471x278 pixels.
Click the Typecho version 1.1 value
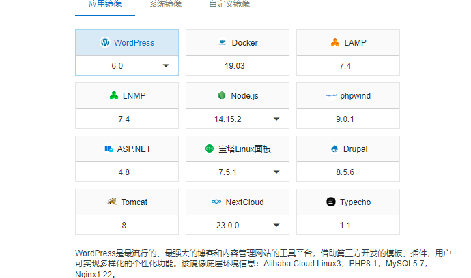click(345, 226)
